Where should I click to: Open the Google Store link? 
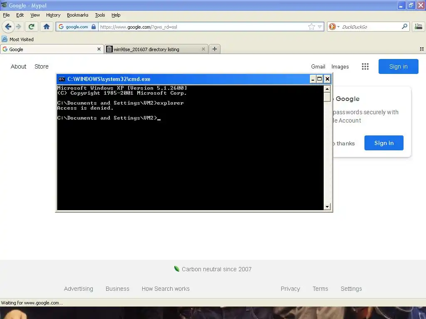tap(41, 66)
